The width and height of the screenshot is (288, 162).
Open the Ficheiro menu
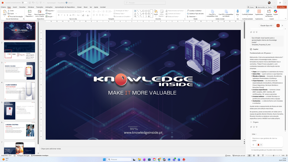(3, 7)
